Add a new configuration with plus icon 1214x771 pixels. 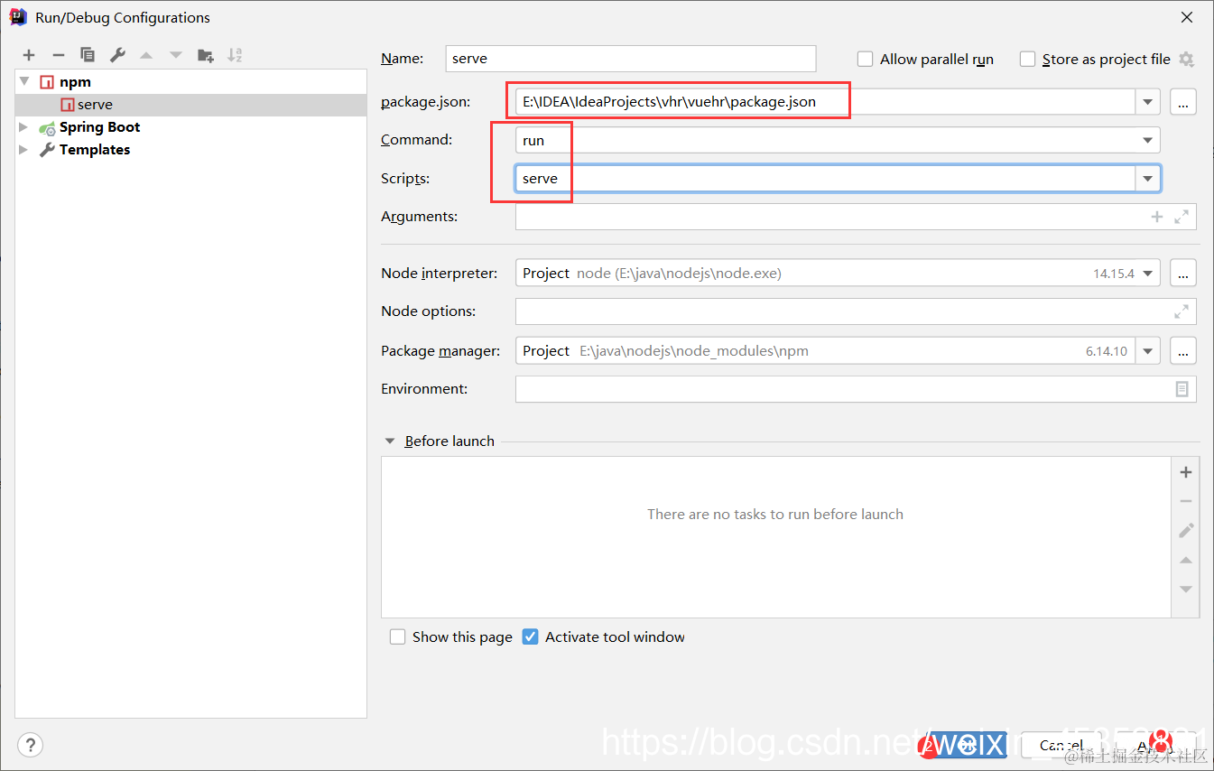pos(29,55)
